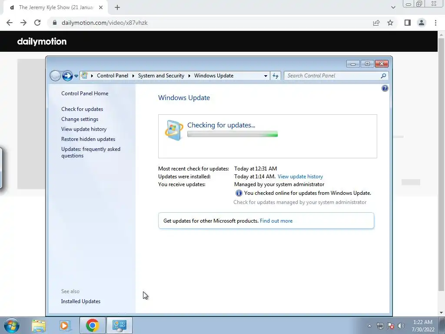Open View update history in sidebar
The width and height of the screenshot is (445, 334).
click(84, 129)
